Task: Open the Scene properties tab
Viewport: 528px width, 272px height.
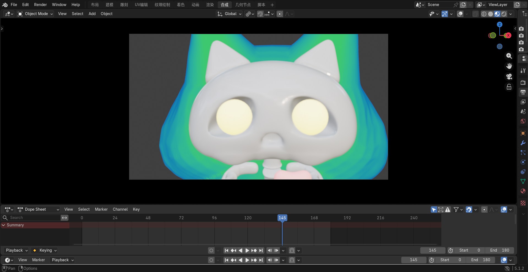Action: 523,112
